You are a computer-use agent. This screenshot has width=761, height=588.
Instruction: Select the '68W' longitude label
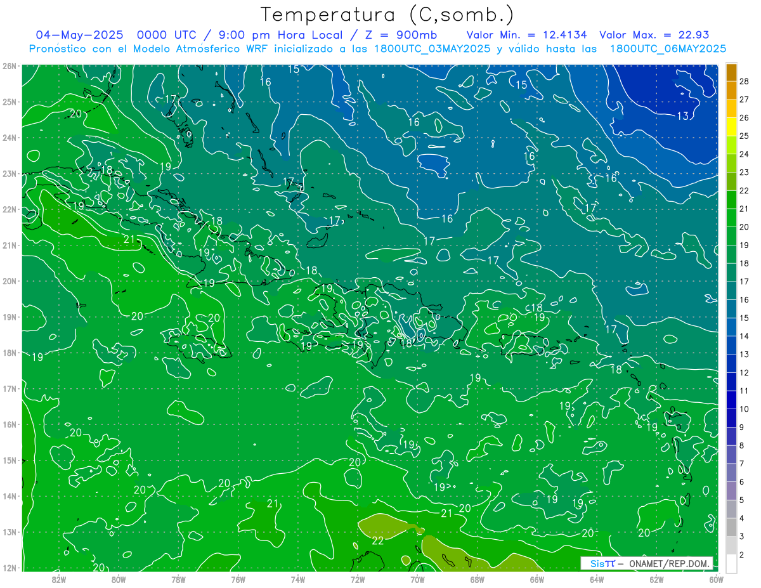[478, 578]
